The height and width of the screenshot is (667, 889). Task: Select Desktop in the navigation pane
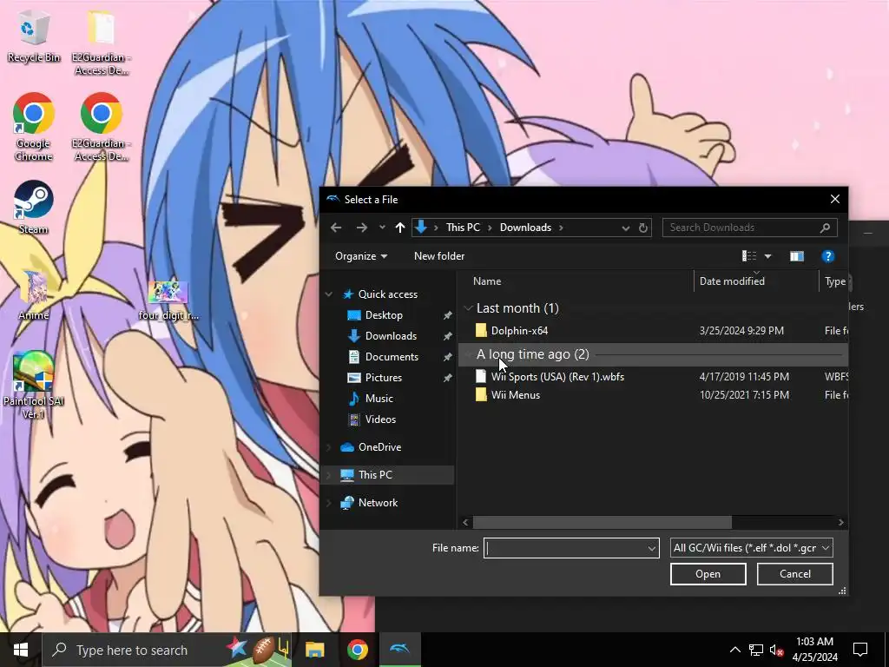click(384, 315)
